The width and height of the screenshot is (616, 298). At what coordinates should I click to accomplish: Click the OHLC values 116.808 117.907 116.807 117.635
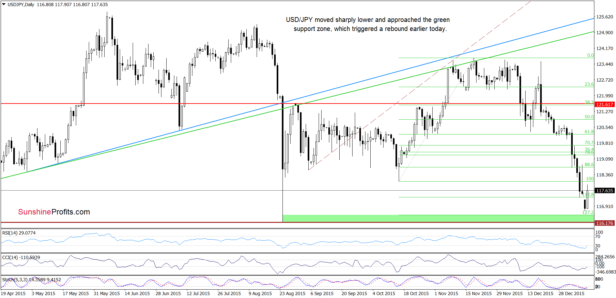coord(72,5)
